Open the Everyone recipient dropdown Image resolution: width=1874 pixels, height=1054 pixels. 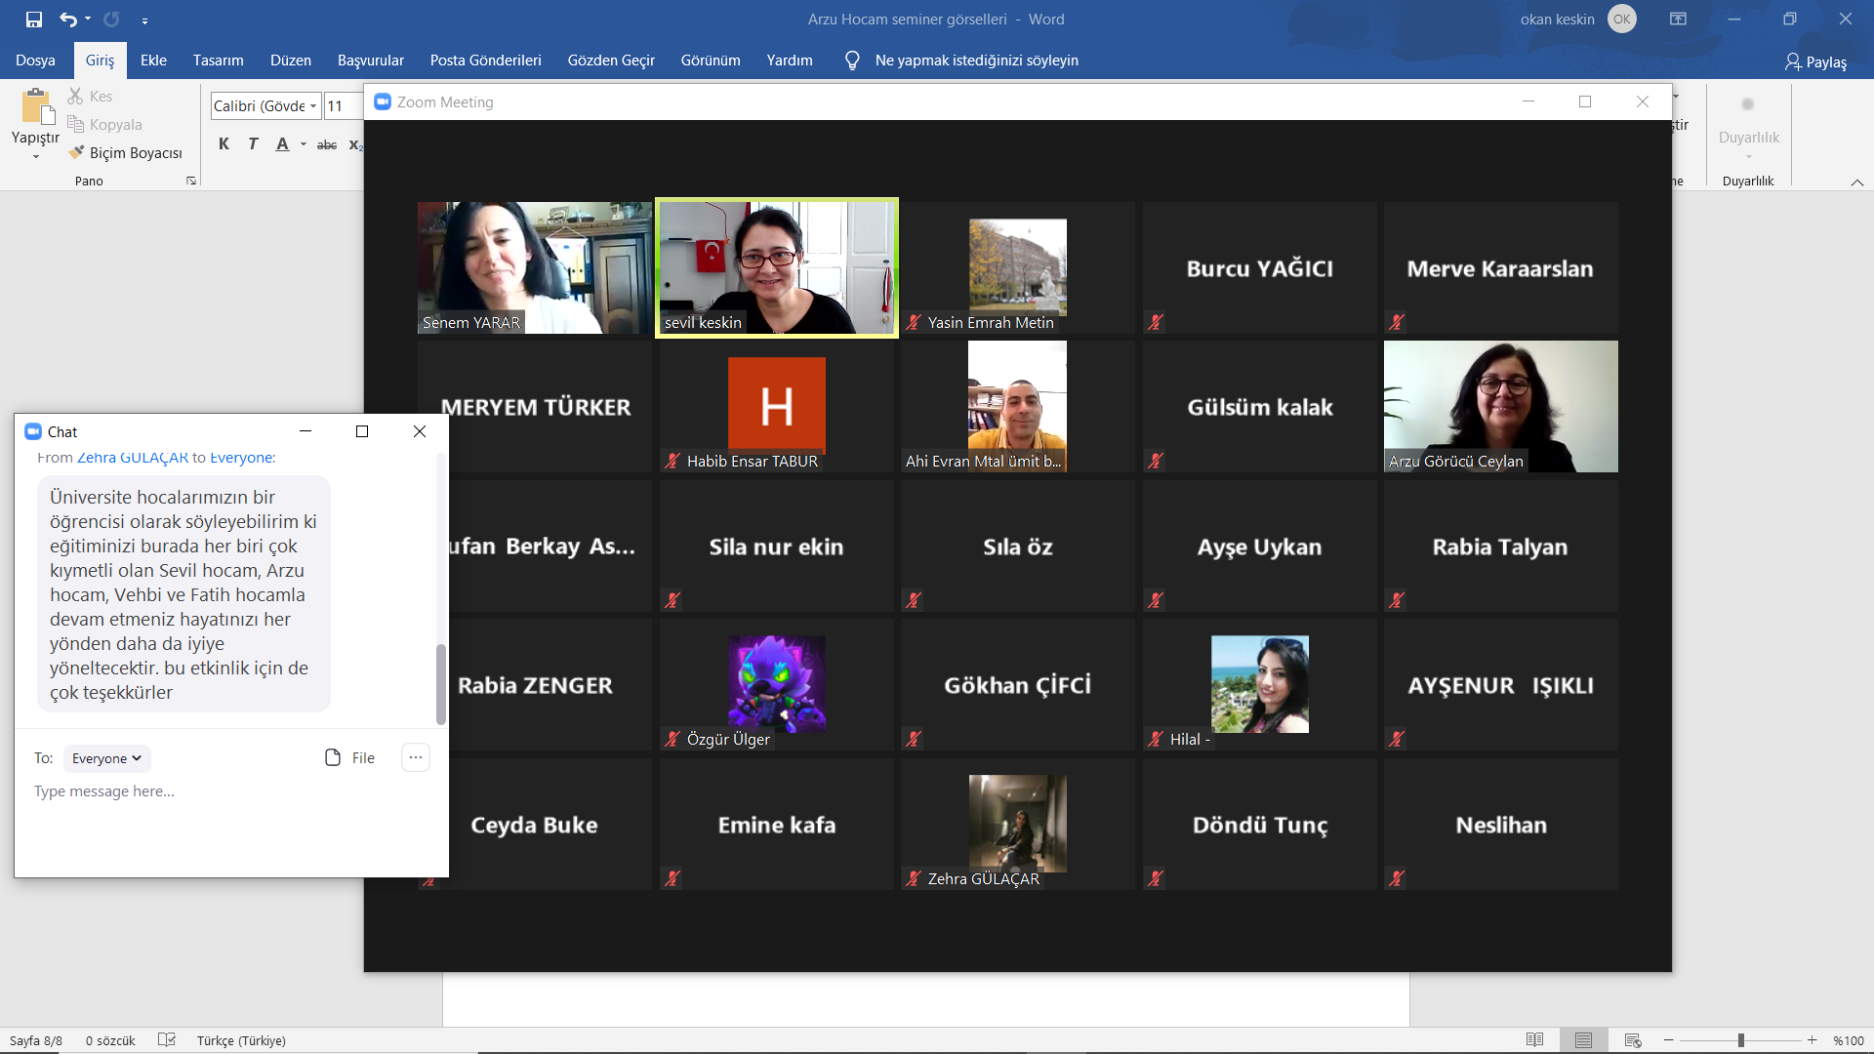[x=106, y=758]
